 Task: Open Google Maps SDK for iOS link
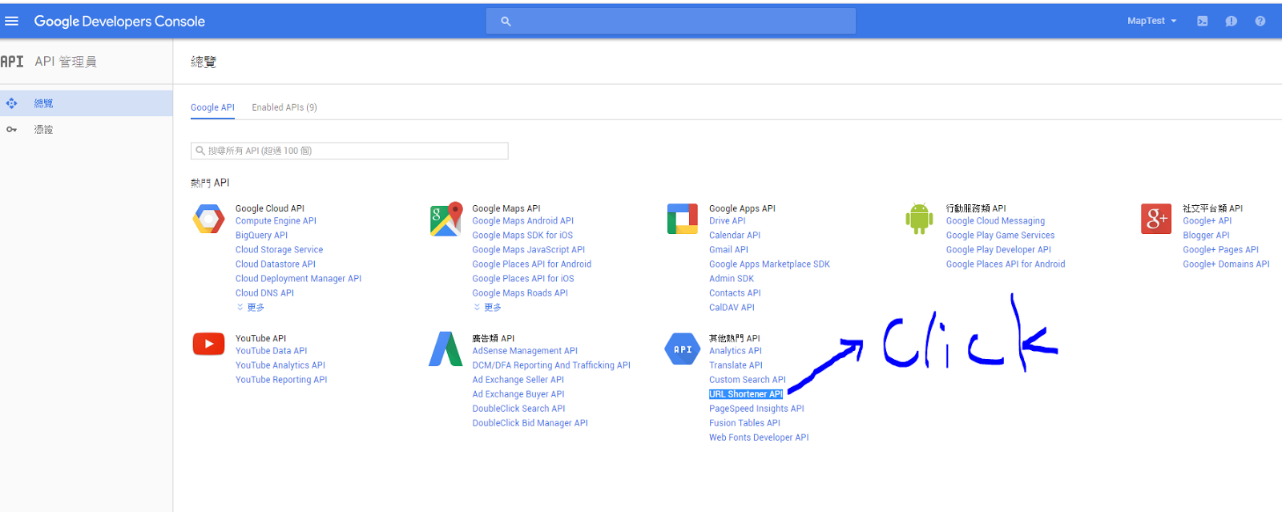(522, 236)
